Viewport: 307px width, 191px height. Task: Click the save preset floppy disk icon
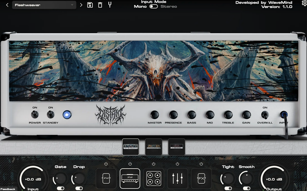(90, 5)
